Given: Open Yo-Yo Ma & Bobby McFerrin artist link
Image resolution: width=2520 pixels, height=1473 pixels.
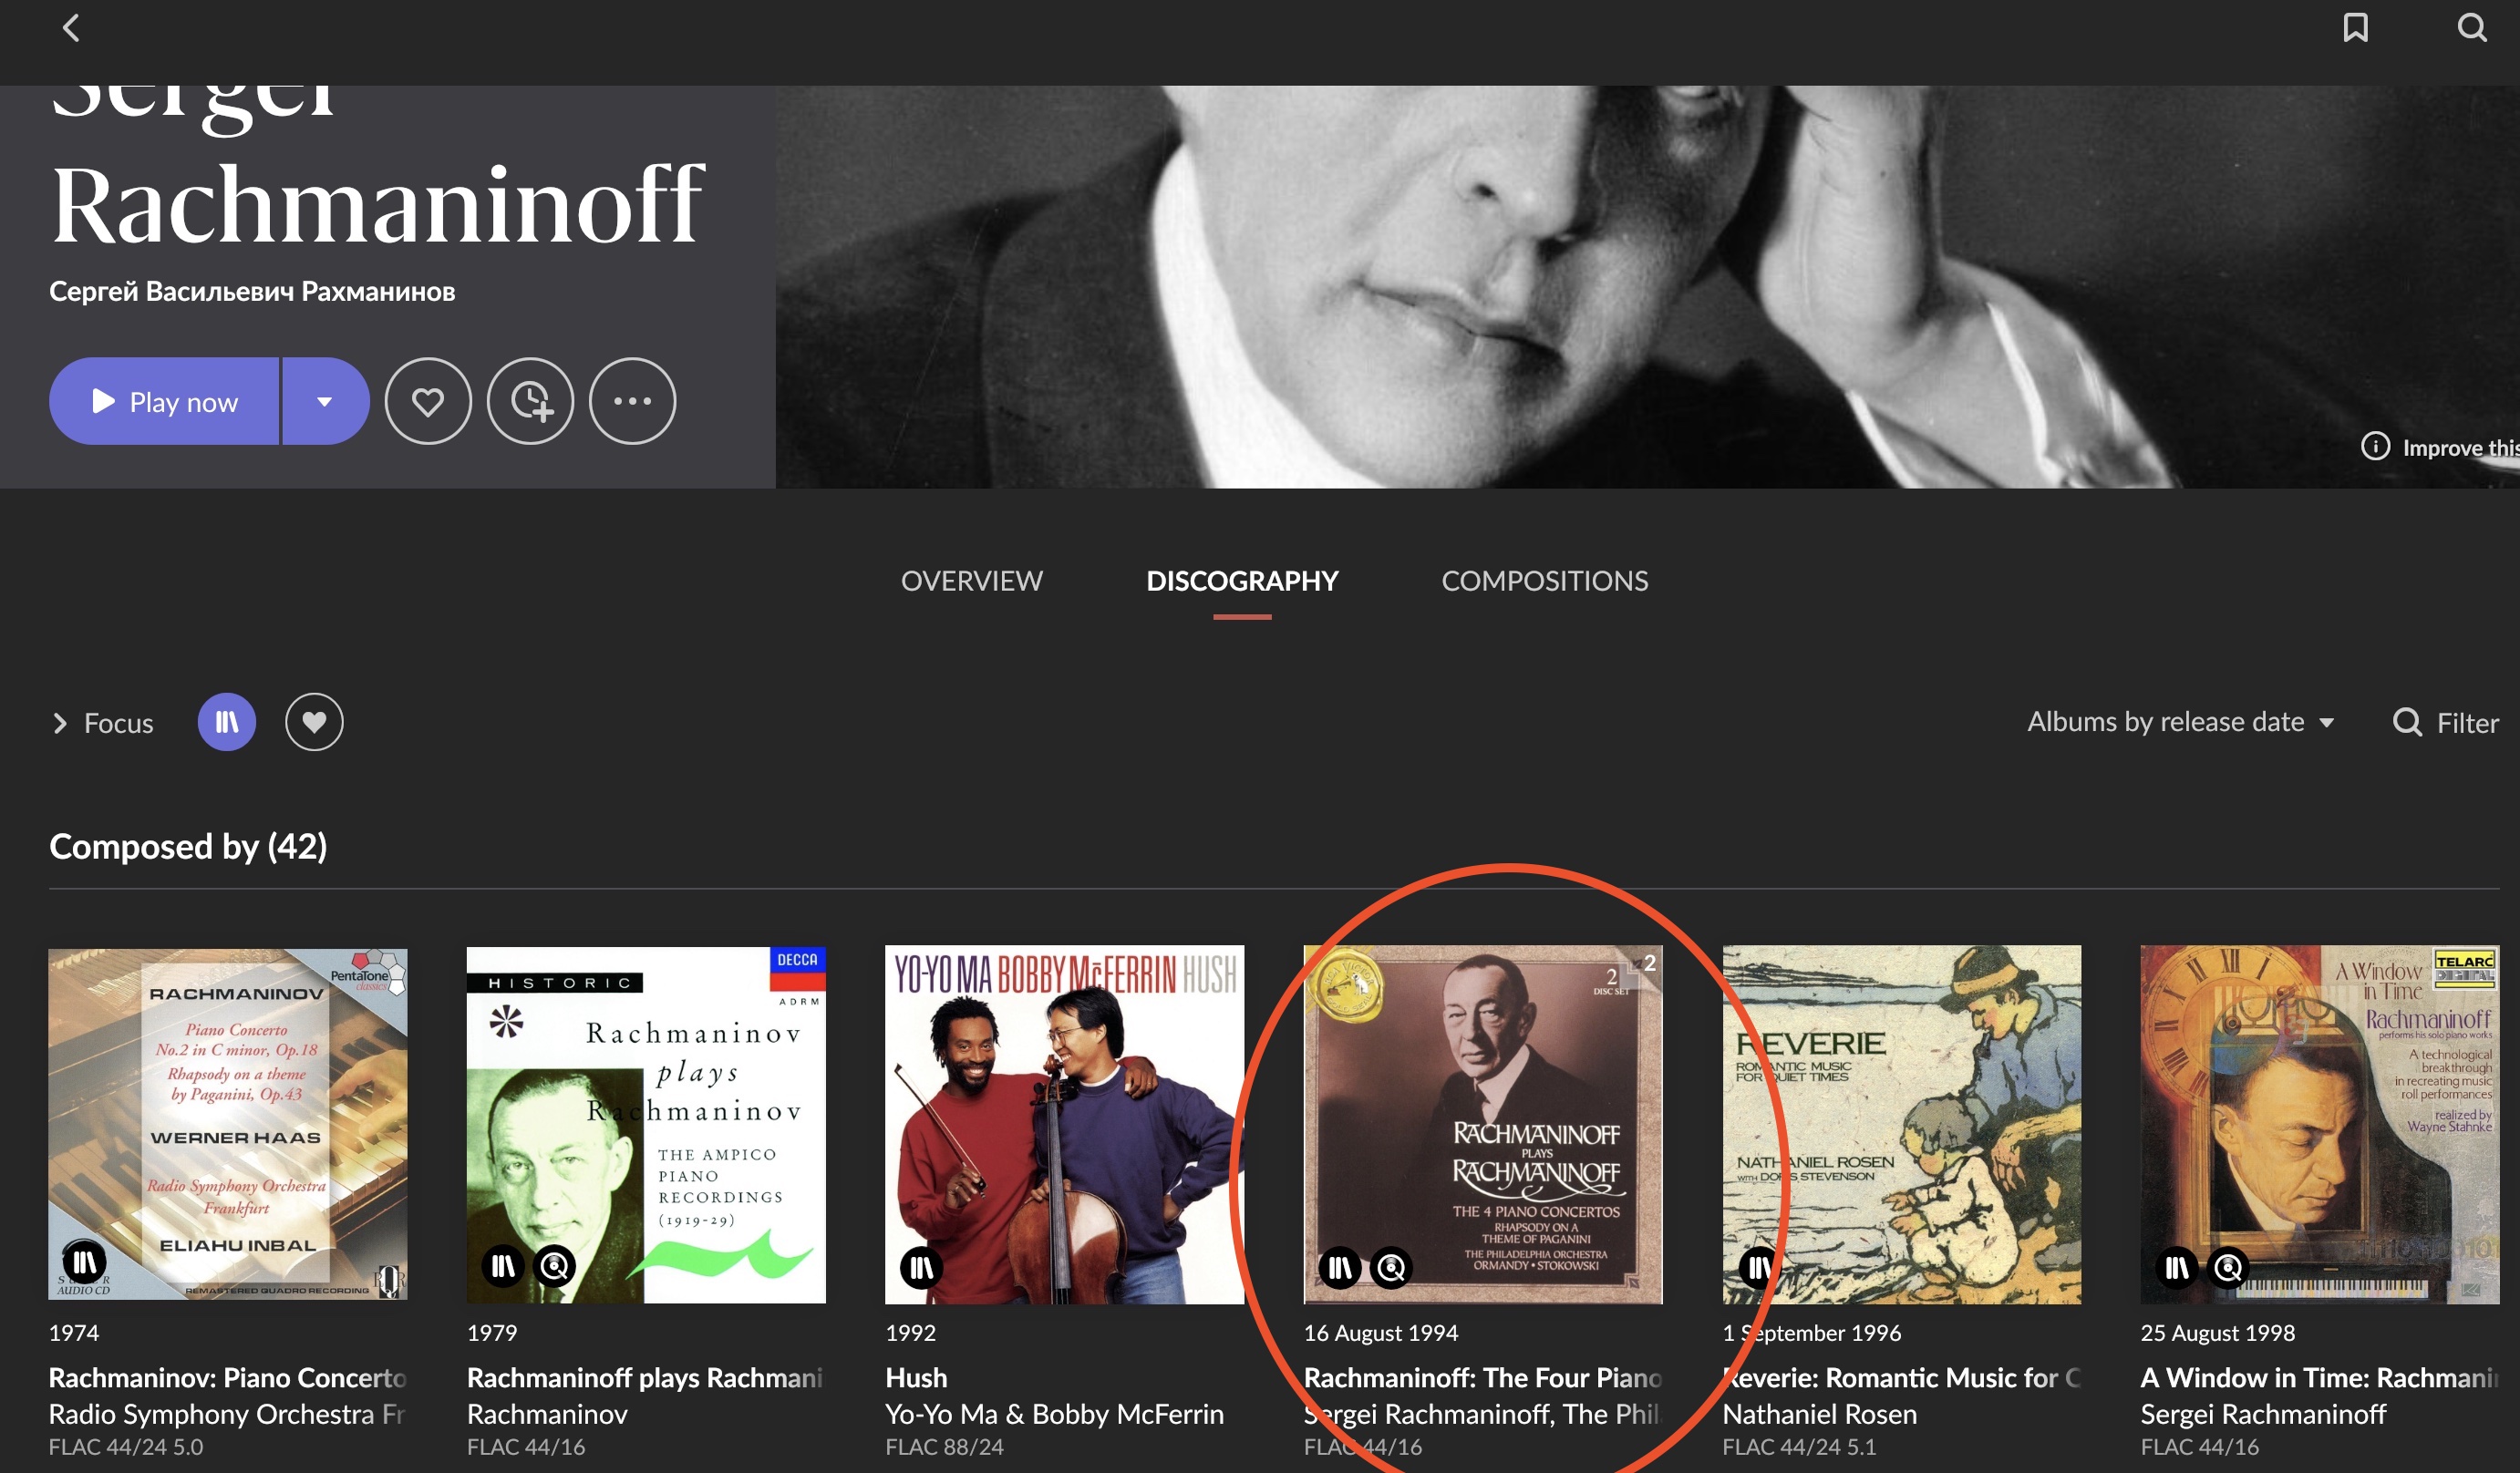Looking at the screenshot, I should (1054, 1414).
